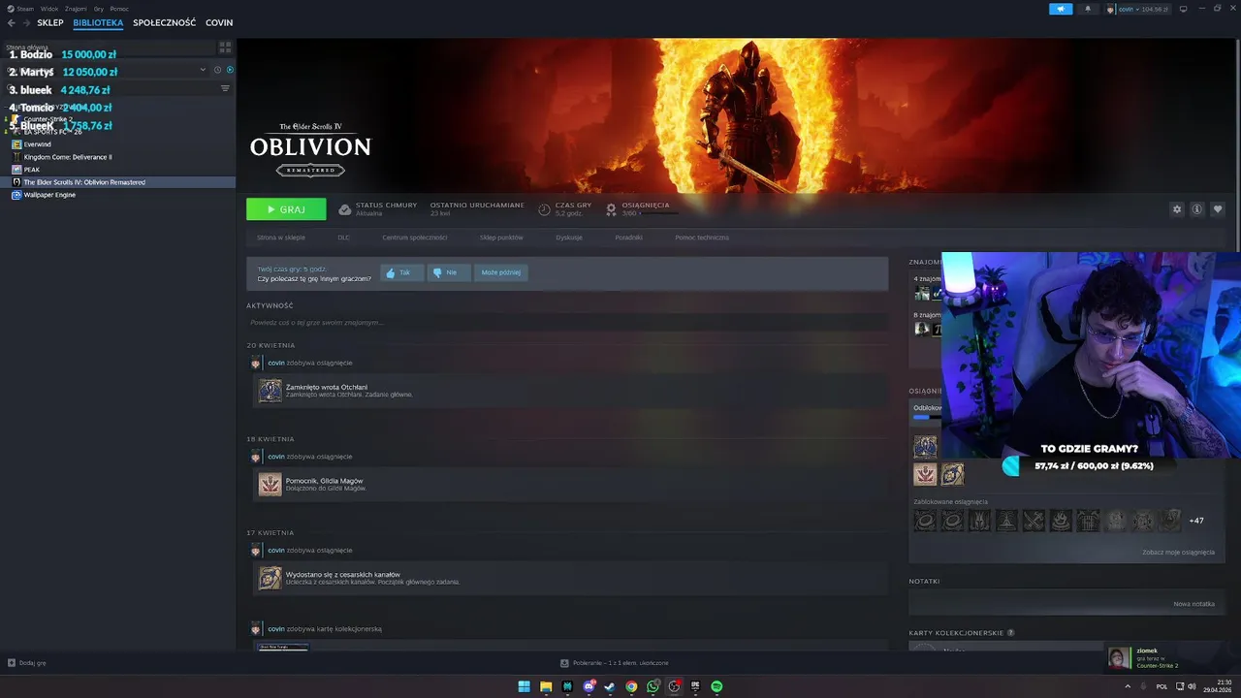Click Dodaj grę plus button
Viewport: 1241px width, 698px height.
tap(27, 663)
